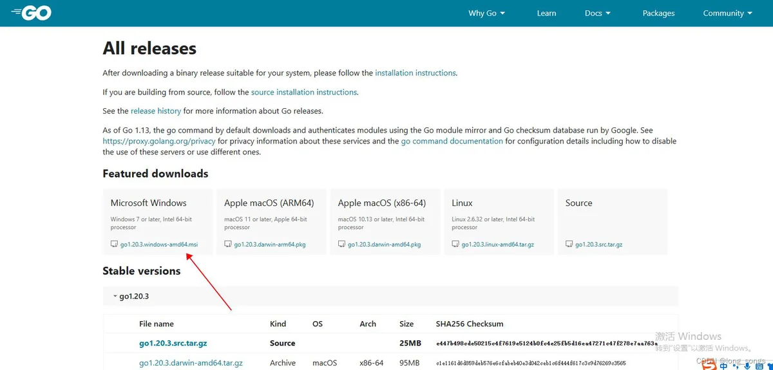Click macOS 11 or later description text
Viewport: 773px width, 370px height.
265,223
